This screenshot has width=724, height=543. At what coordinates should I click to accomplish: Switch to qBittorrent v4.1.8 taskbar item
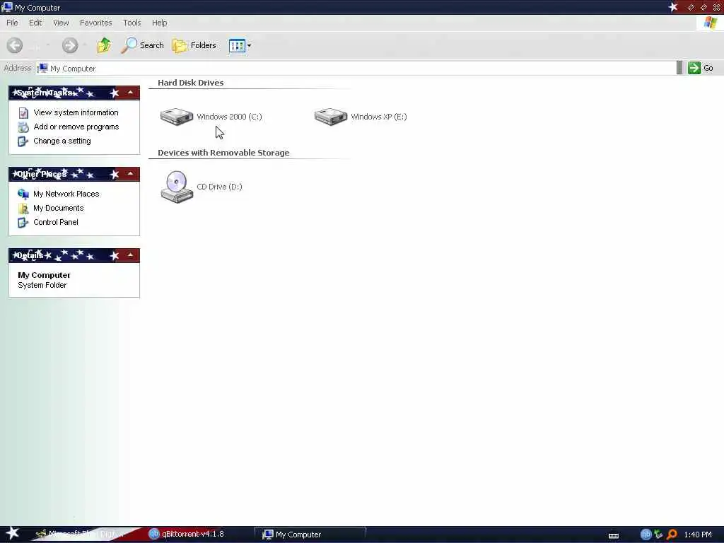[187, 534]
